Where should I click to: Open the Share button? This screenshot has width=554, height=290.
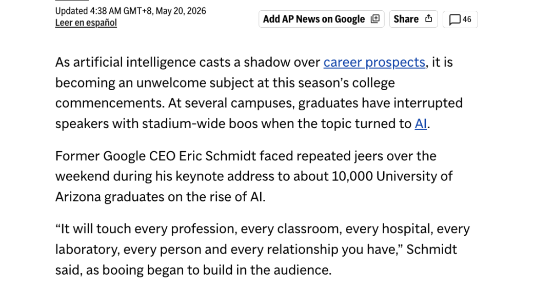tap(413, 19)
